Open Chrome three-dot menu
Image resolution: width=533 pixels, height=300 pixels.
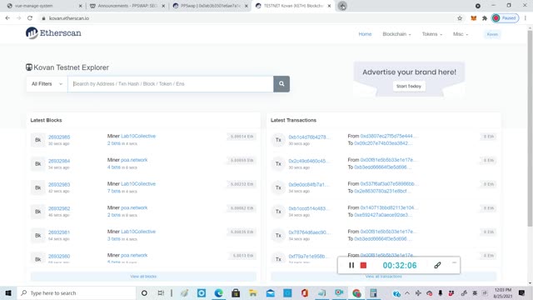(526, 18)
